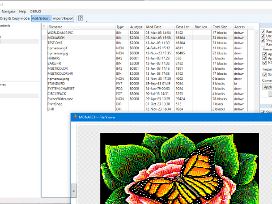Image resolution: width=272 pixels, height=204 pixels.
Task: Open the DEBUG menu
Action: (x=36, y=11)
